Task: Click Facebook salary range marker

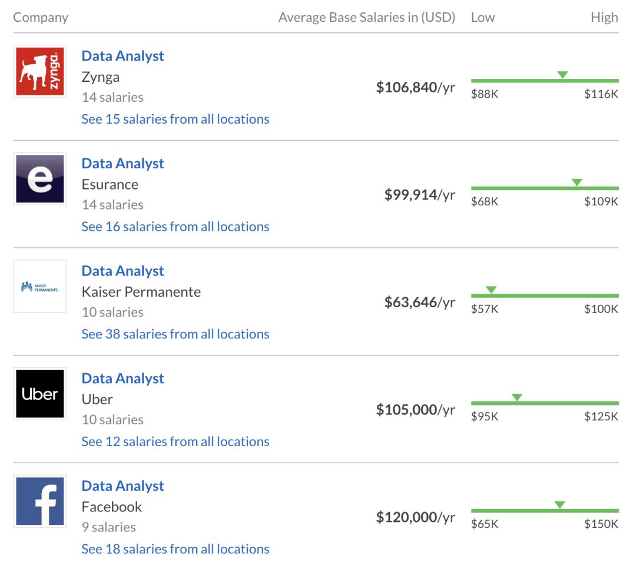Action: click(559, 505)
